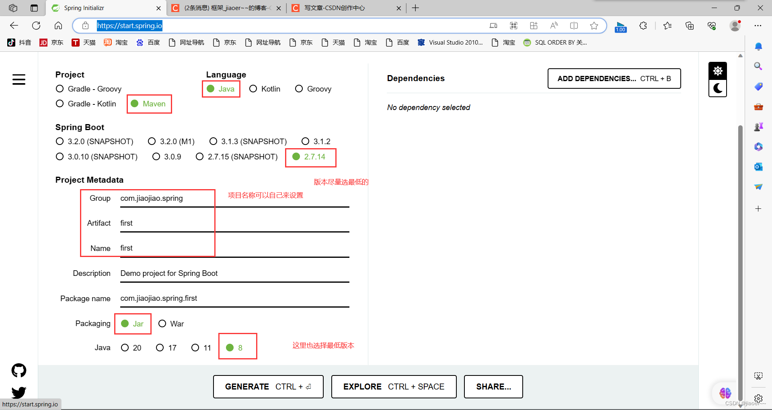The image size is (772, 410).
Task: Click ADD DEPENDENCIES button
Action: pyautogui.click(x=614, y=78)
